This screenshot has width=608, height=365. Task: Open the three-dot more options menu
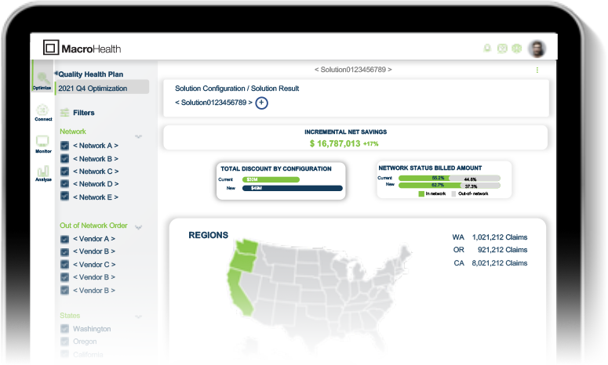[537, 70]
